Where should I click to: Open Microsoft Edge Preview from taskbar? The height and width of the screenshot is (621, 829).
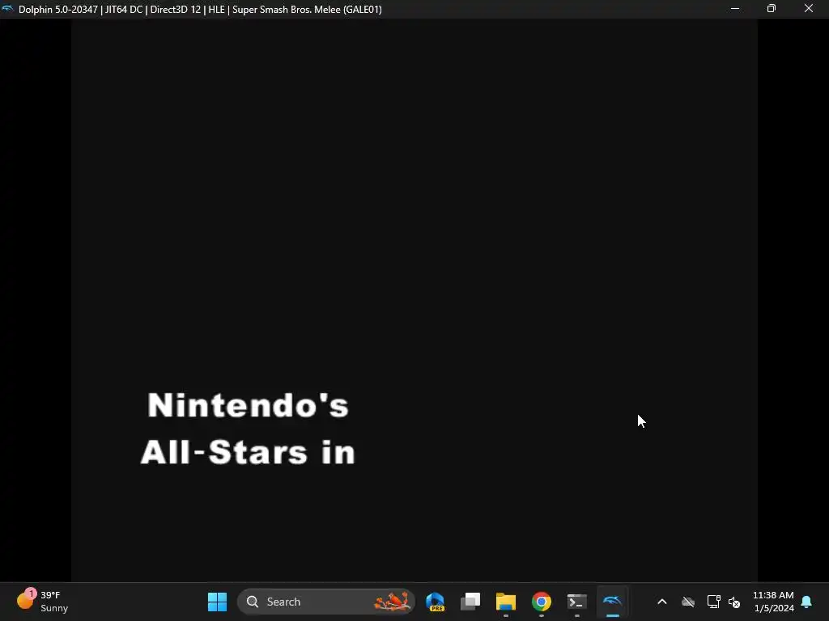pyautogui.click(x=435, y=602)
